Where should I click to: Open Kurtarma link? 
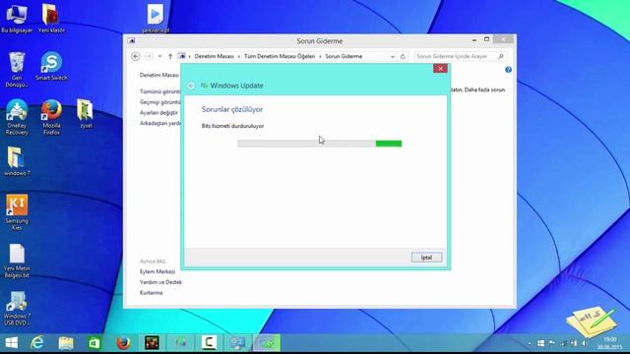pos(151,293)
